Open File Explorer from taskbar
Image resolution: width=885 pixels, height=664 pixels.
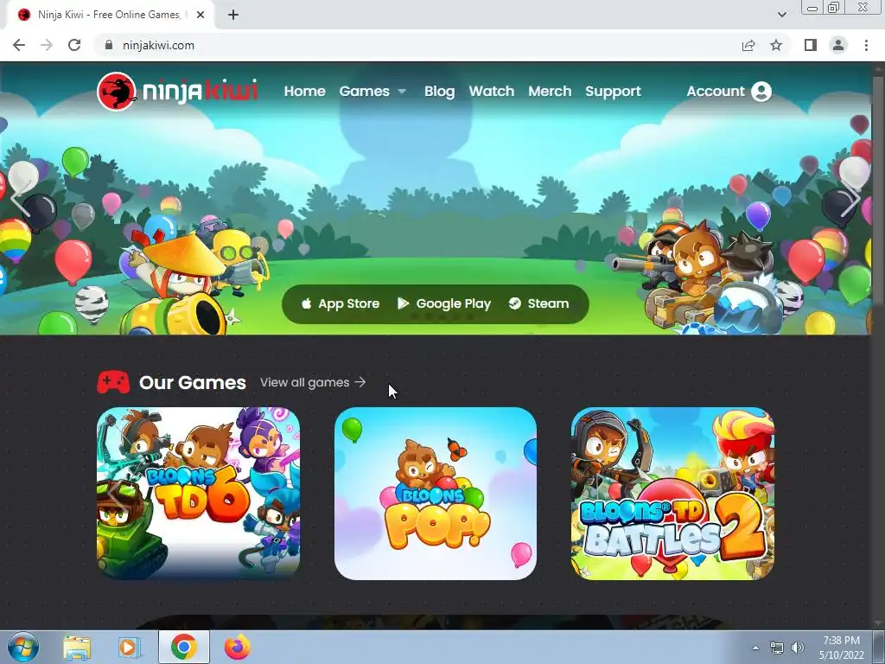point(77,648)
